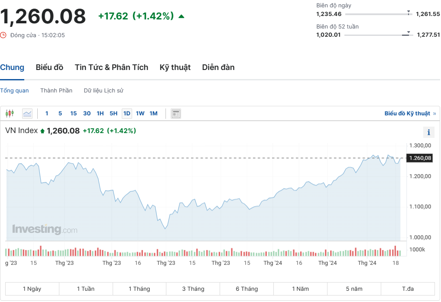Set the chart interval to 5H

point(113,114)
